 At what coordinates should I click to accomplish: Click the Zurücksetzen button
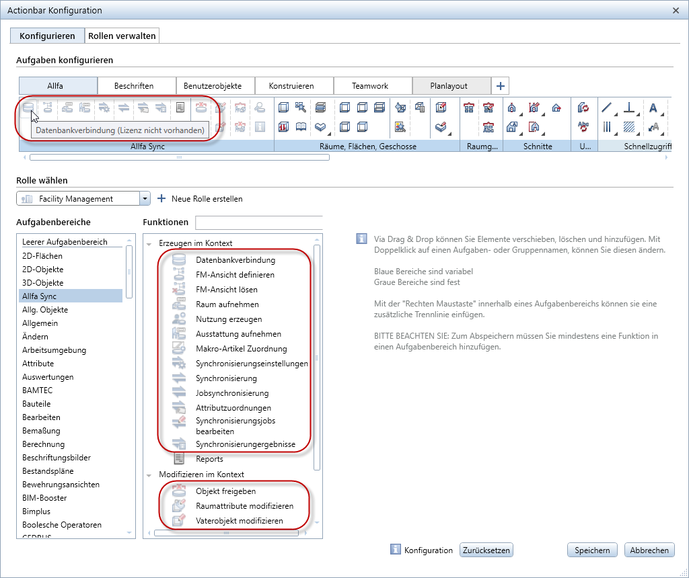(x=486, y=550)
